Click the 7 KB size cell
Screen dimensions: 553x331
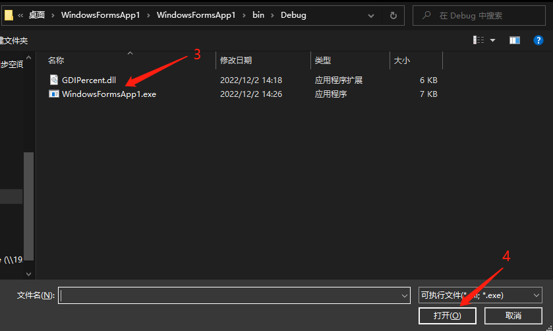click(x=428, y=94)
